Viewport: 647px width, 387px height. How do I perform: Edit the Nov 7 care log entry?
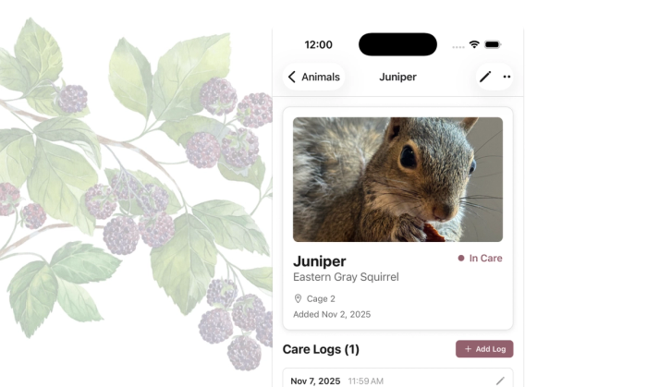(500, 381)
